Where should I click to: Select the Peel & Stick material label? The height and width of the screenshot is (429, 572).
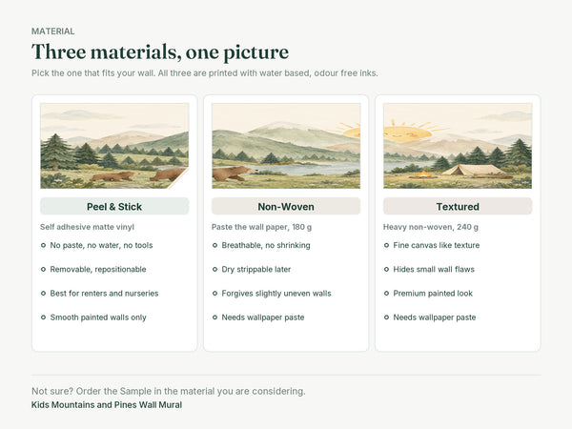[x=114, y=207]
